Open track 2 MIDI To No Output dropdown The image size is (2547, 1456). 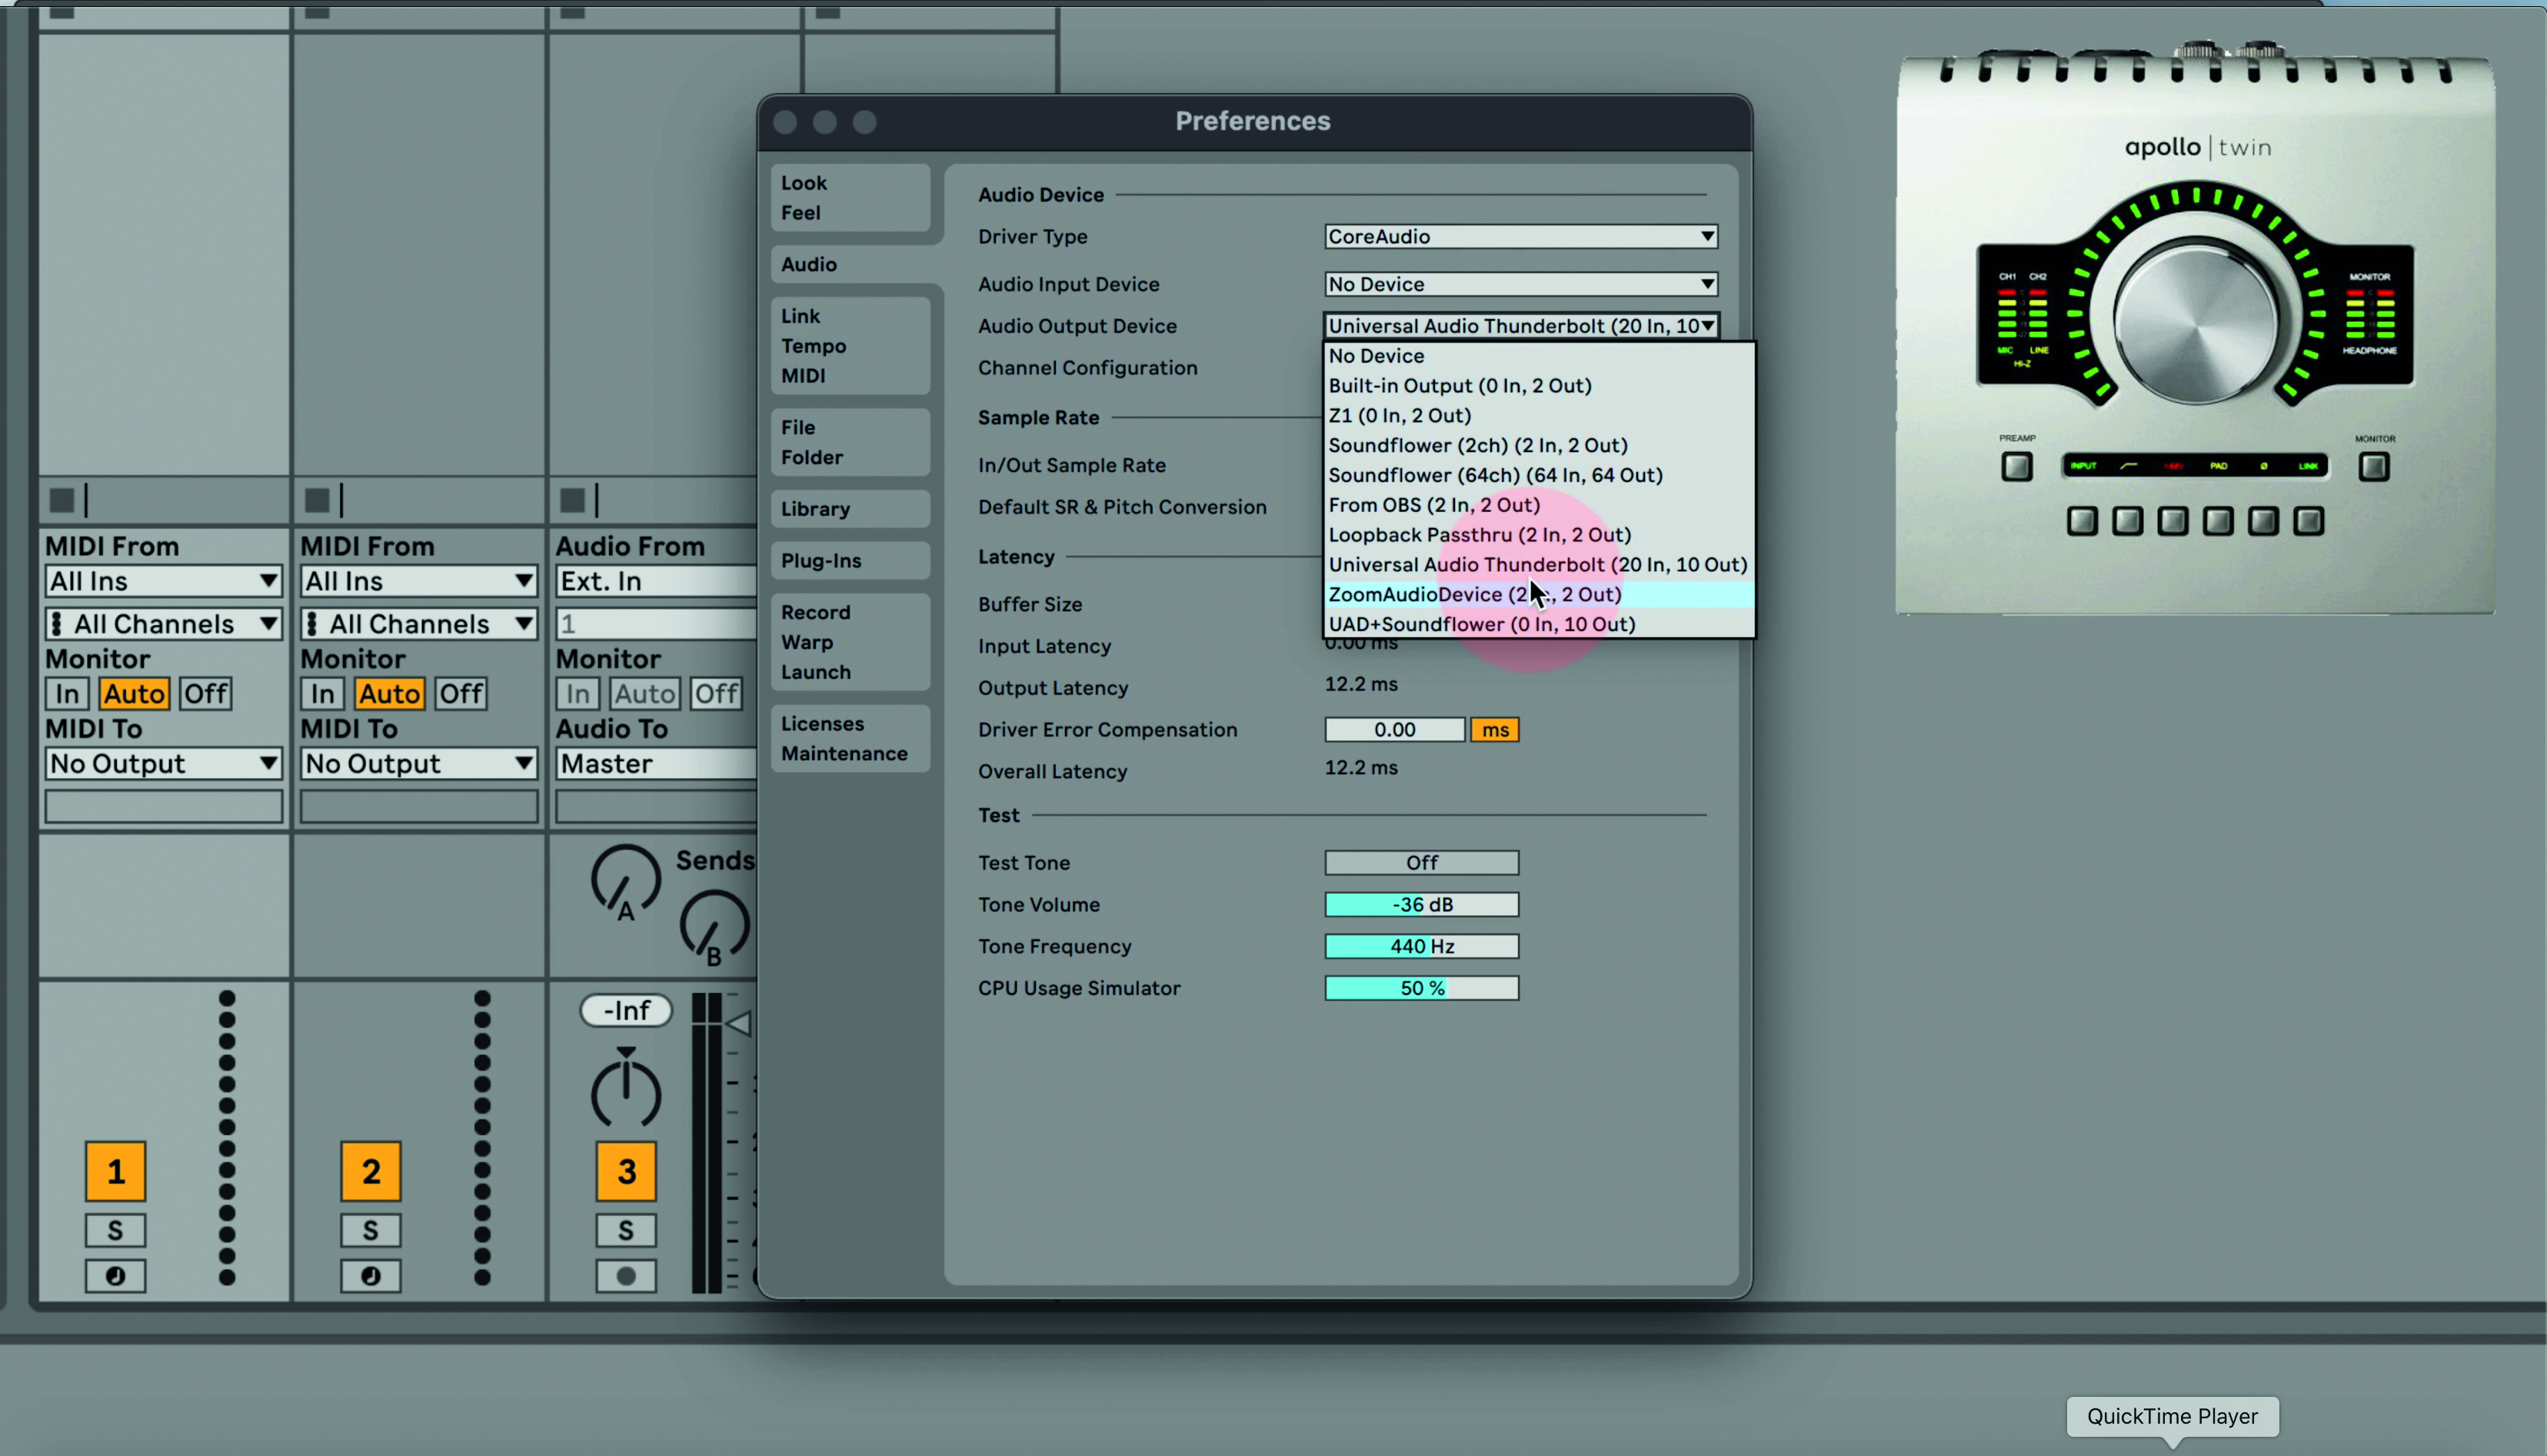click(419, 764)
